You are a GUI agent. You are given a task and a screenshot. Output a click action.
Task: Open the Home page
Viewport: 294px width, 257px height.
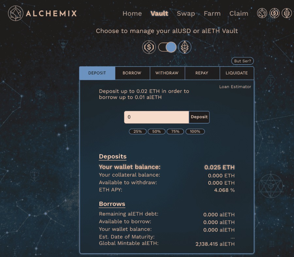pos(132,14)
